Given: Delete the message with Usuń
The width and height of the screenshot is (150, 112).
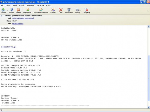Looking at the screenshot, I should click(61, 11).
